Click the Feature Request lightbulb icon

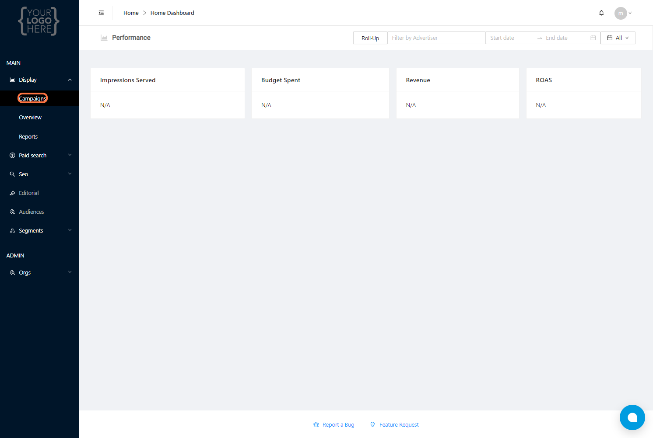(372, 425)
